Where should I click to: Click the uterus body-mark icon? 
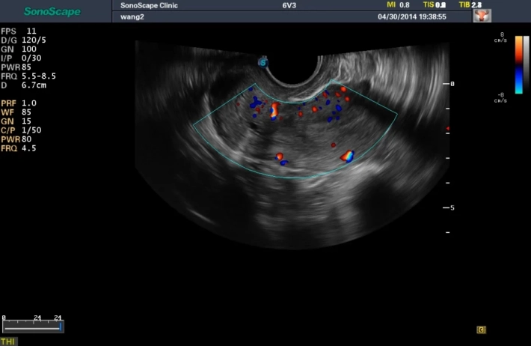483,16
